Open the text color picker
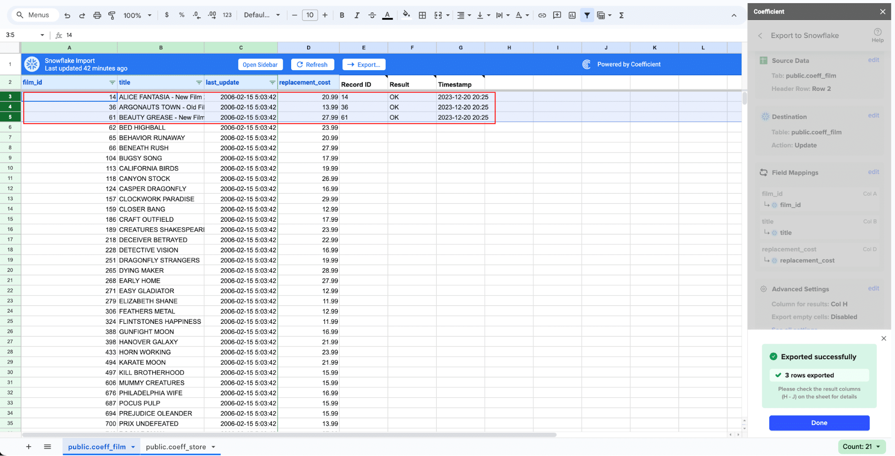The width and height of the screenshot is (895, 456). (387, 15)
